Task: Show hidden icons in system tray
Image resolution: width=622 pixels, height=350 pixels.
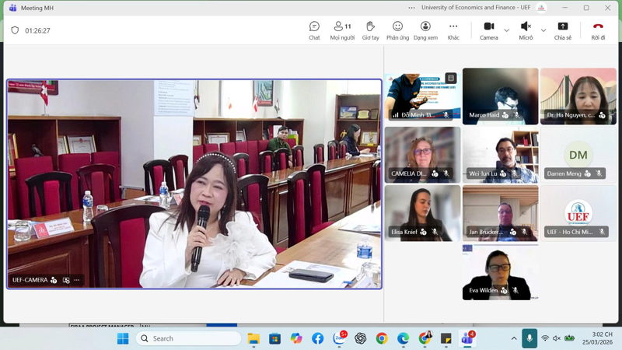Action: click(x=514, y=338)
